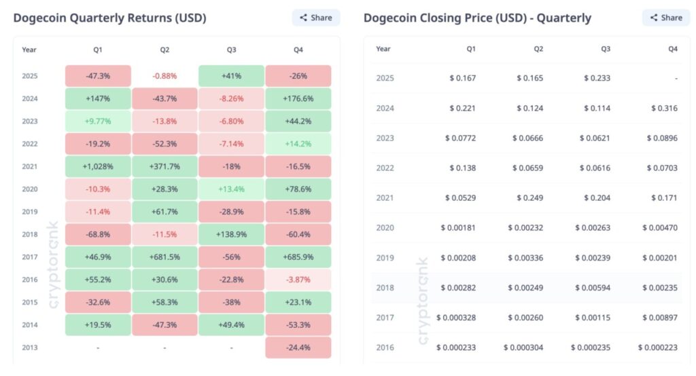Click the Q4 column header in closing price table
This screenshot has height=376, width=696.
coord(672,49)
